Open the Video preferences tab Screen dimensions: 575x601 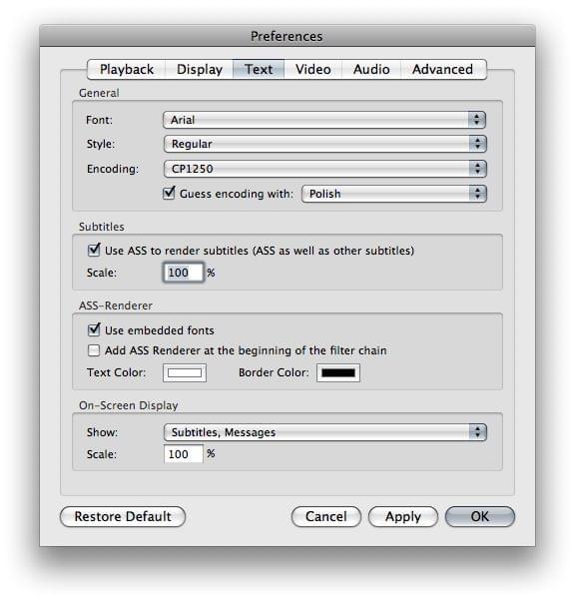[x=313, y=69]
